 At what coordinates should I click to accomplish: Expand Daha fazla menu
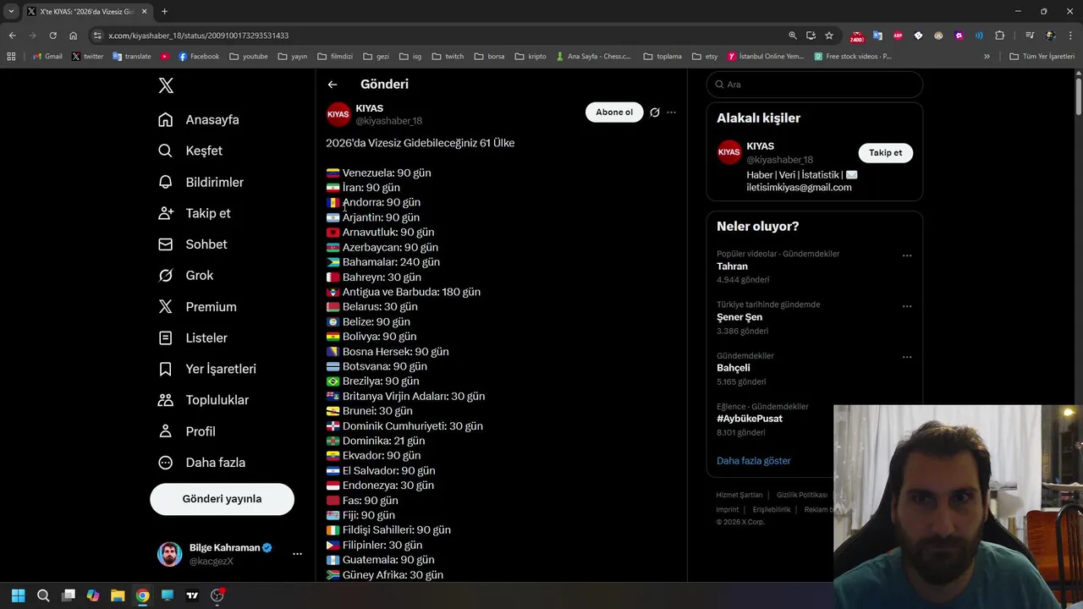click(x=203, y=463)
